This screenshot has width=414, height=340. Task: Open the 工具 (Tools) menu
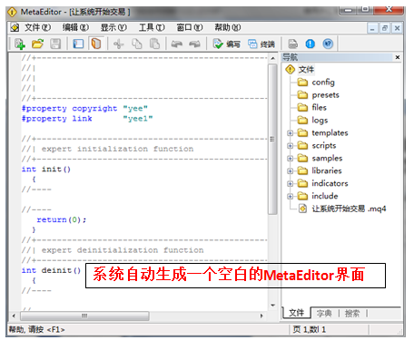pos(152,28)
